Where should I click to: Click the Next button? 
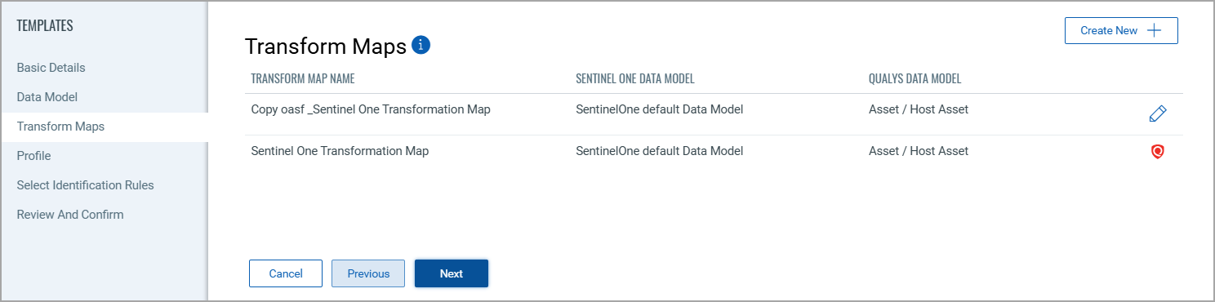452,273
